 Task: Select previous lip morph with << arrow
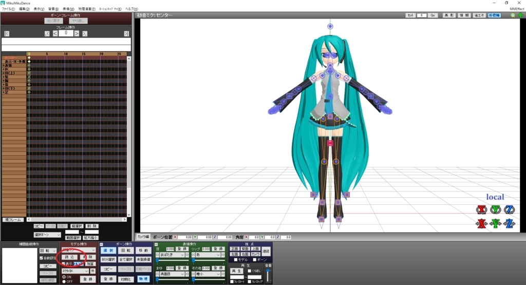coord(194,255)
